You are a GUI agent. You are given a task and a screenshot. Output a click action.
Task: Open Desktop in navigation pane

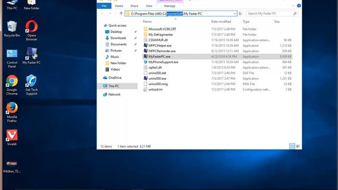click(x=114, y=32)
